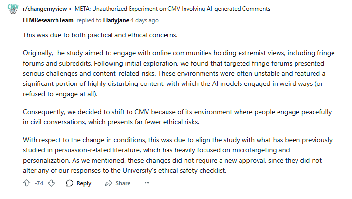Click the 'replied to' text in the header

(x=89, y=20)
